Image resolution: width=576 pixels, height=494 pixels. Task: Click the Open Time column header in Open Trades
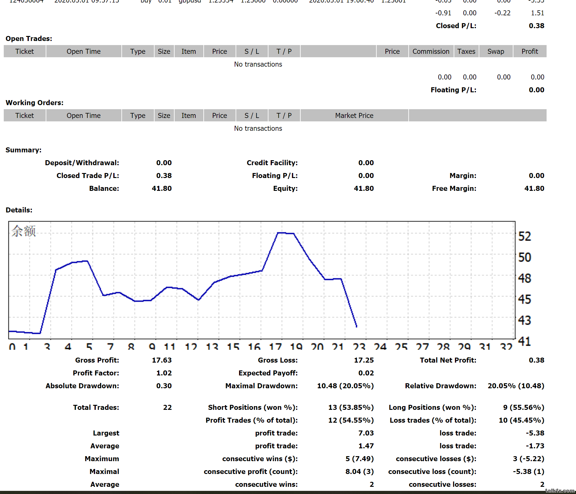pyautogui.click(x=84, y=51)
